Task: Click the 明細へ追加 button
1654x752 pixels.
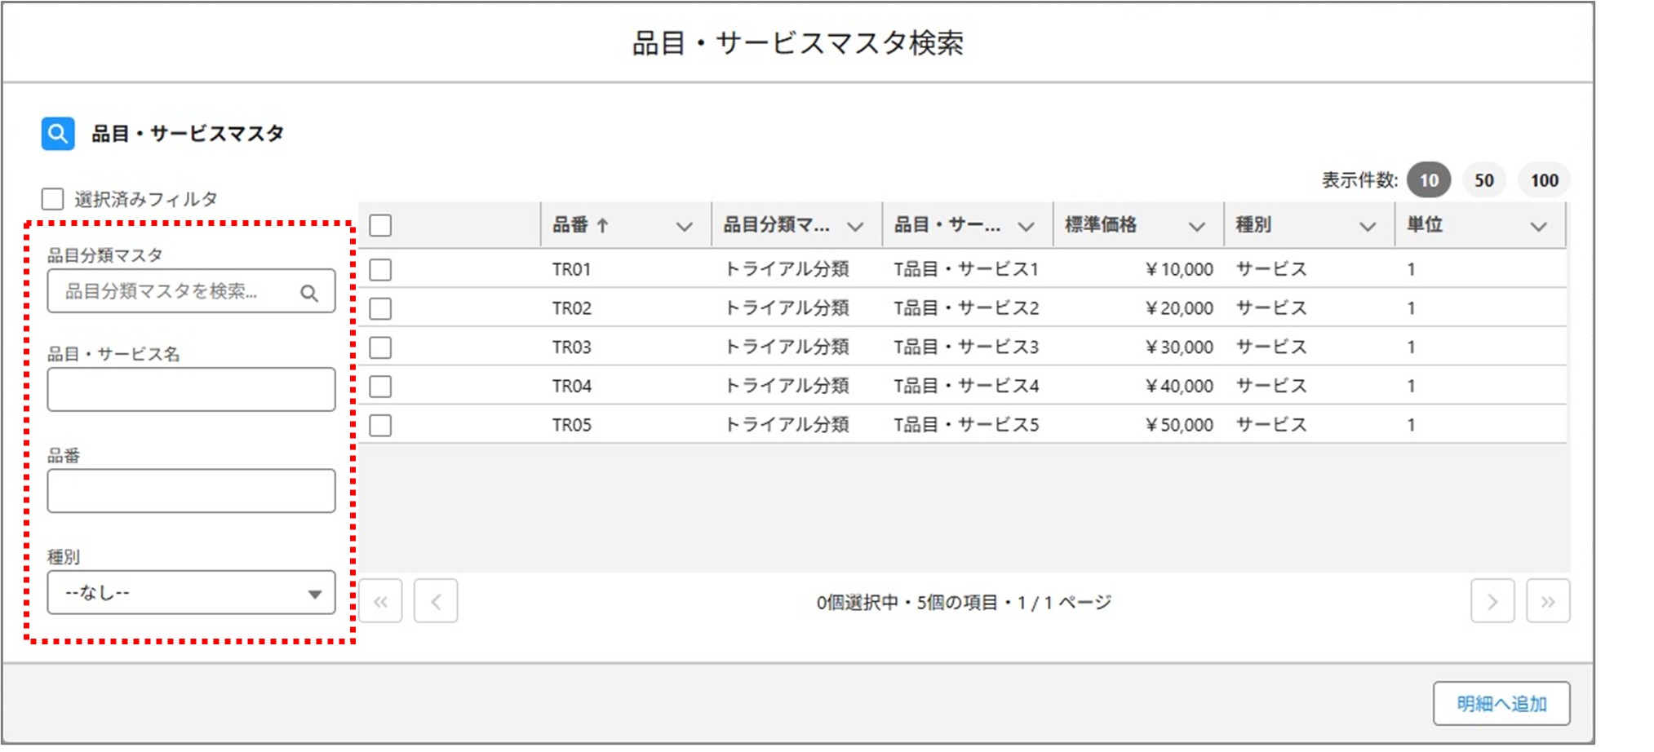Action: pyautogui.click(x=1501, y=704)
